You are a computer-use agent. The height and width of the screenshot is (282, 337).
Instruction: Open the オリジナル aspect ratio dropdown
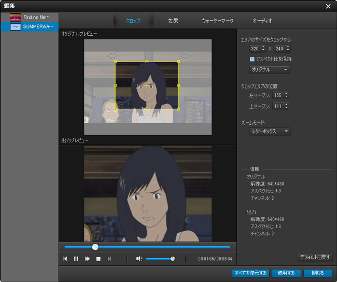[270, 69]
